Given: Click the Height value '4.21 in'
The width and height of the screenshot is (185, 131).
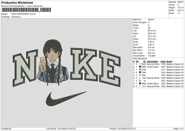Looking at the screenshot, I should pos(180,7).
